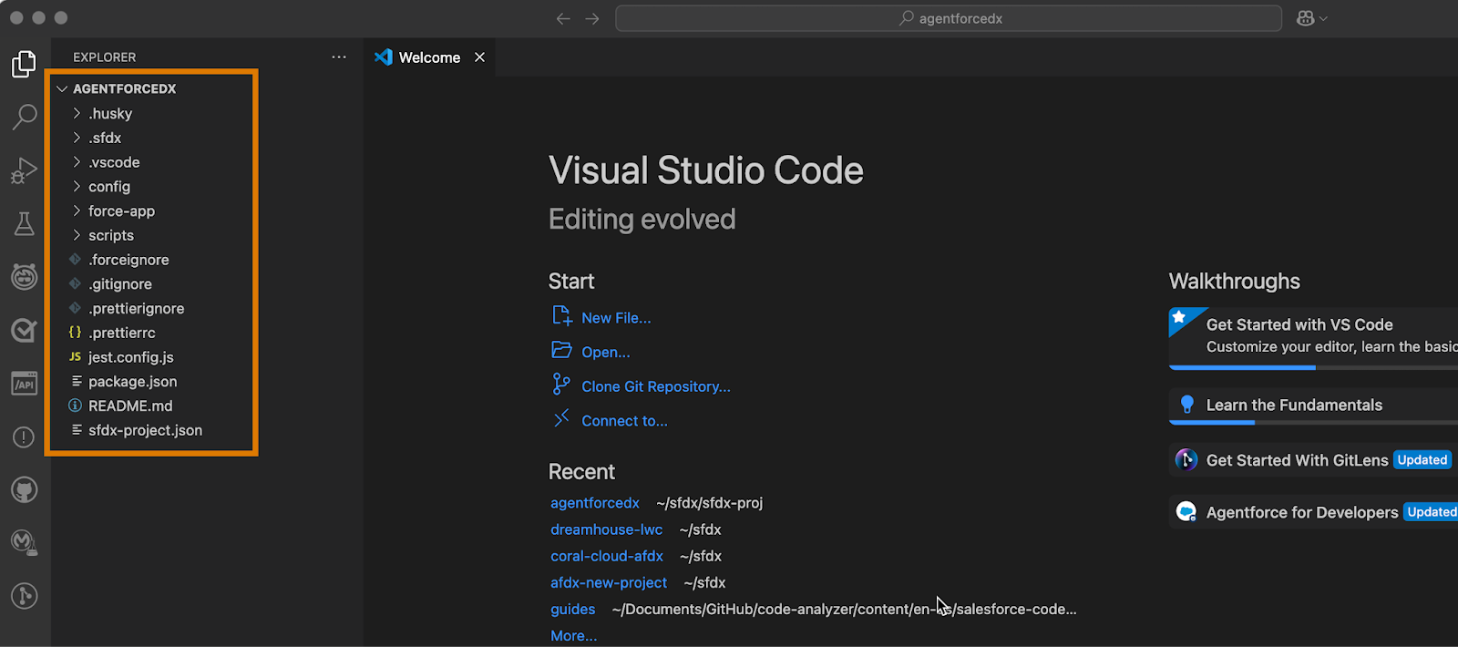Open Explorer views and more actions menu
Screen dimensions: 1458x647
click(339, 56)
